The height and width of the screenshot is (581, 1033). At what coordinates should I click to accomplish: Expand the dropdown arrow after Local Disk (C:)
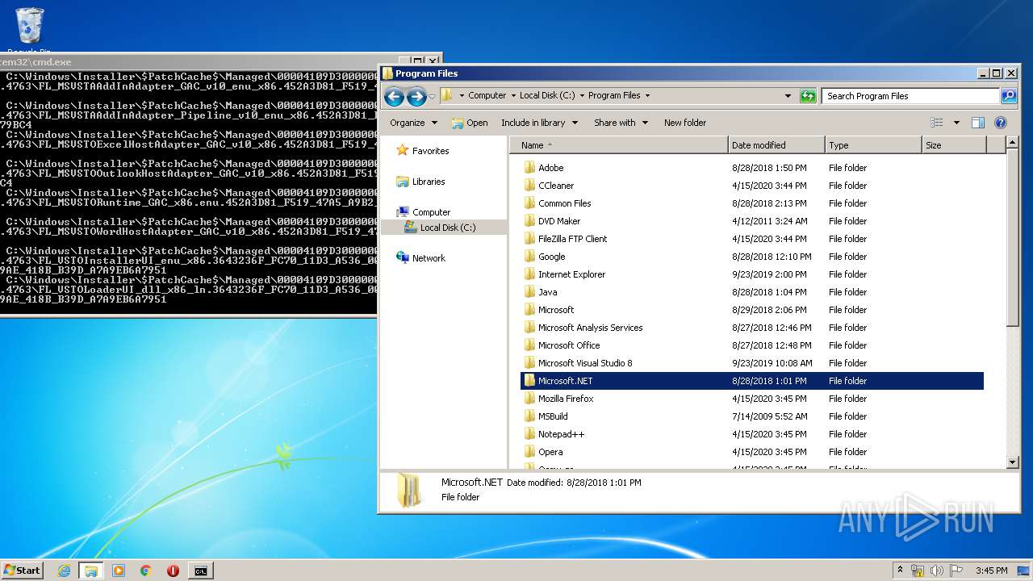click(x=582, y=96)
